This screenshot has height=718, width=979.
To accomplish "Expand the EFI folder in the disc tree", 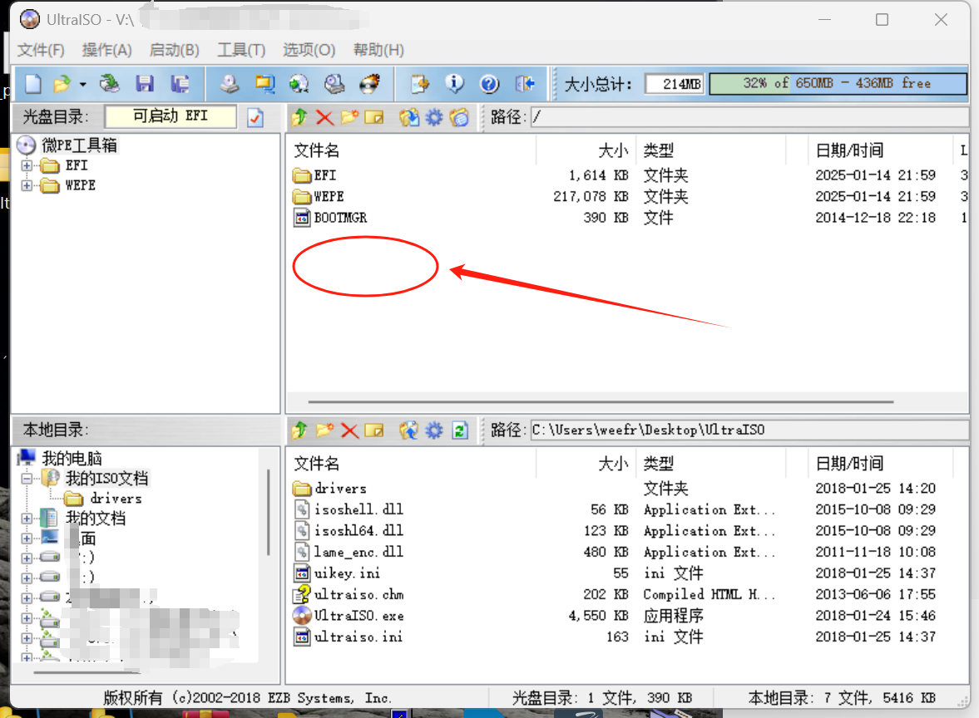I will coord(27,166).
